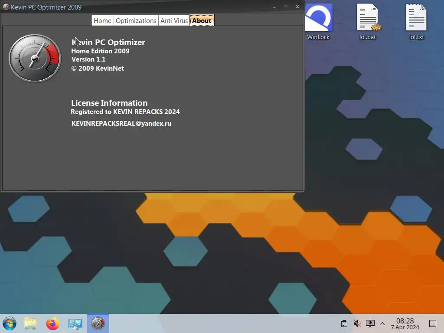
Task: Go to the Anti Virus tab
Action: [174, 21]
